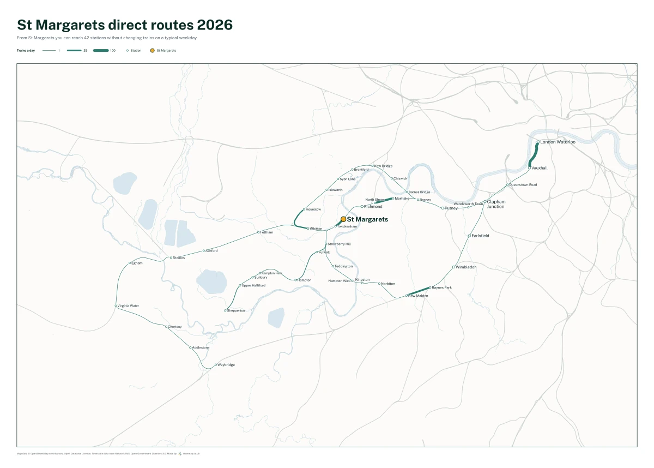Click the Hampton Wick station label
The image size is (654, 468).
point(340,281)
